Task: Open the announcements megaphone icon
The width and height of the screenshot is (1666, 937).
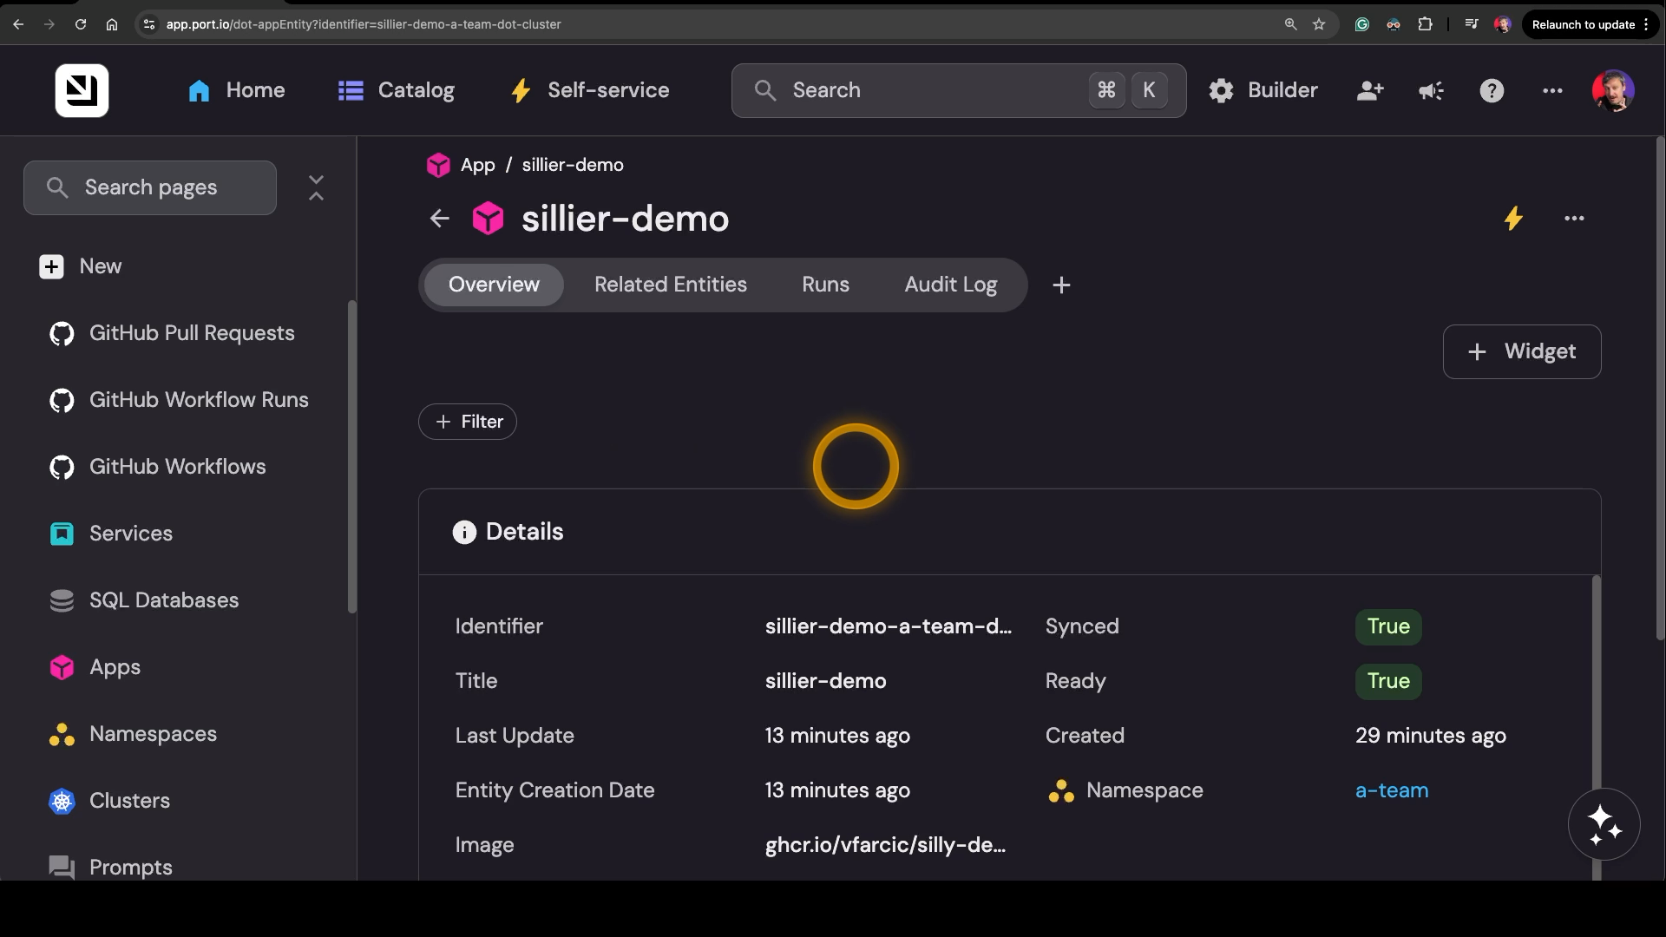Action: (1431, 90)
